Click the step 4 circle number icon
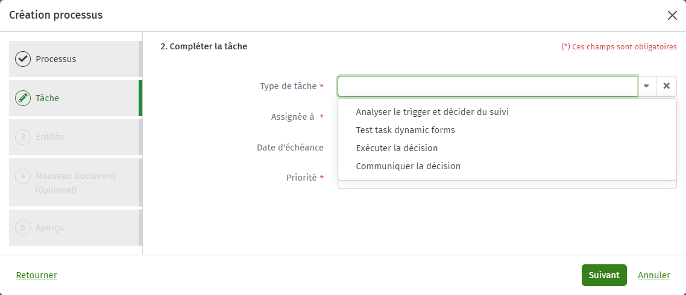The image size is (686, 295). point(23,176)
